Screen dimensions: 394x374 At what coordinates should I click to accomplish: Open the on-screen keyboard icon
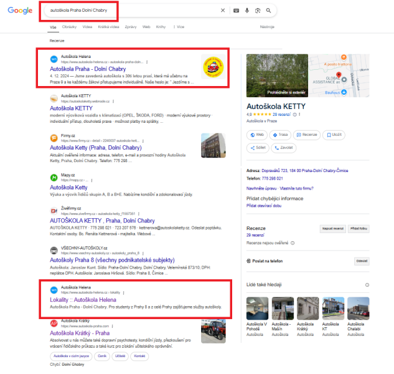pyautogui.click(x=236, y=11)
